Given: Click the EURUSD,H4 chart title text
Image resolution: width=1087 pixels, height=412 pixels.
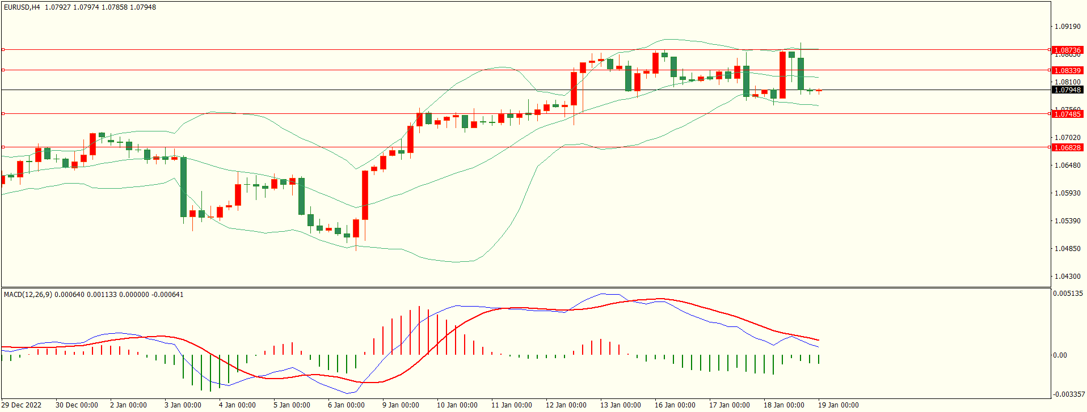Looking at the screenshot, I should coord(22,7).
